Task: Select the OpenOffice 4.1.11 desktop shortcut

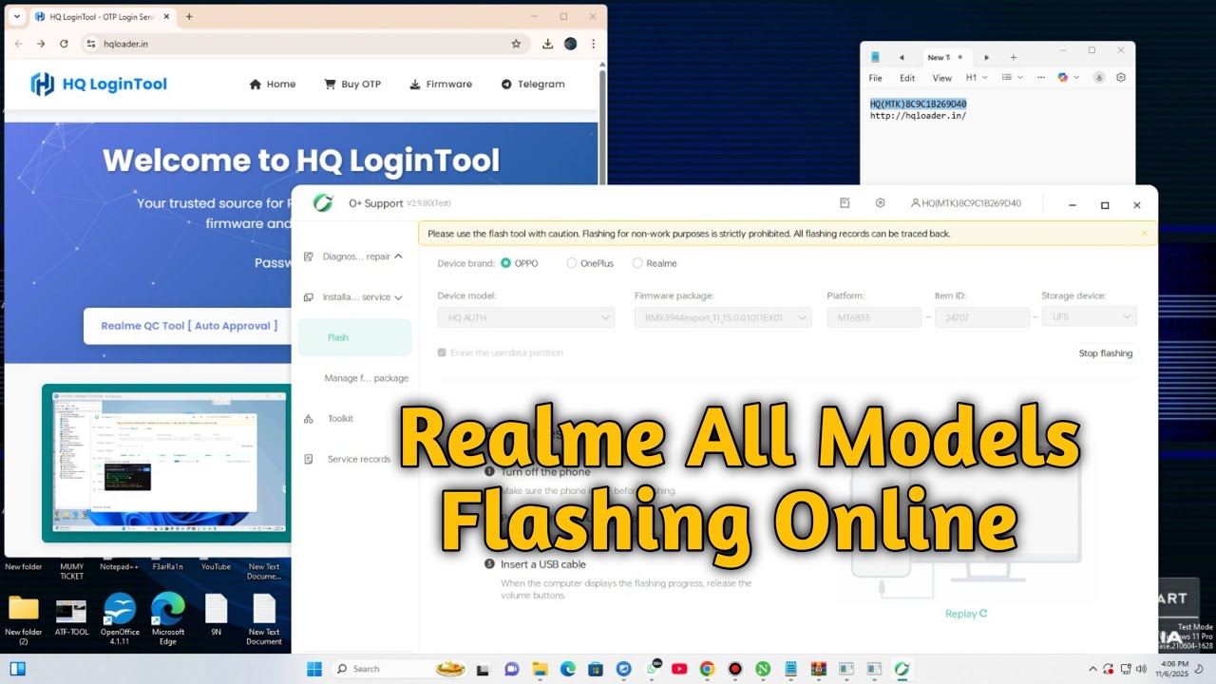Action: [120, 618]
